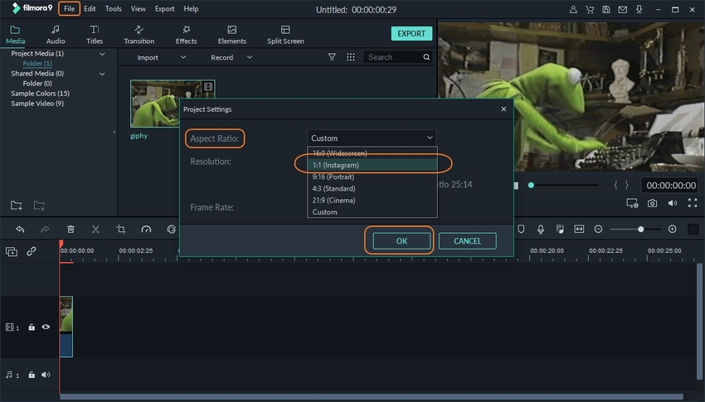Open the mail message icon
Screen dimensions: 705x402
point(623,9)
